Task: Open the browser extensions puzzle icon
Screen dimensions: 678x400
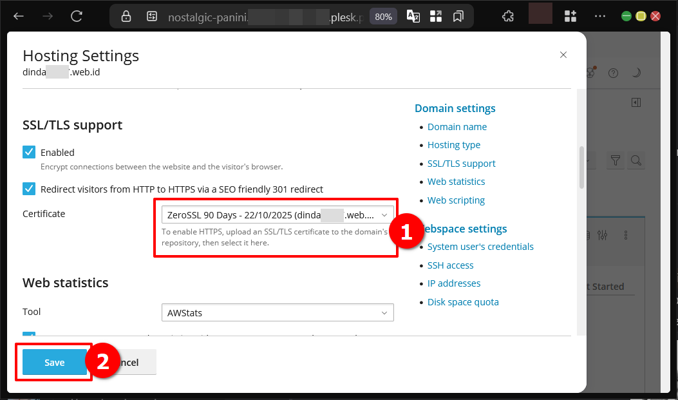Action: pos(508,16)
